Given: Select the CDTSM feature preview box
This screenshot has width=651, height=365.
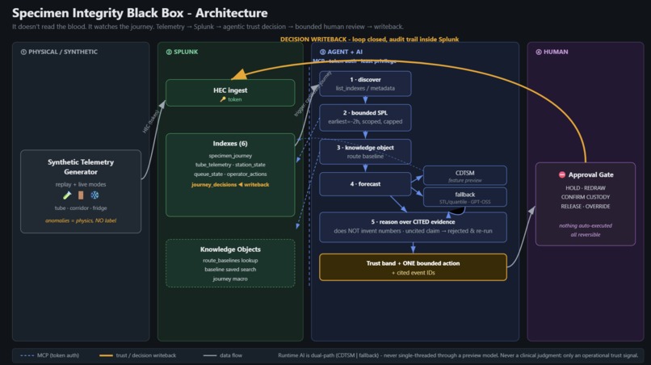Looking at the screenshot, I should tap(465, 176).
